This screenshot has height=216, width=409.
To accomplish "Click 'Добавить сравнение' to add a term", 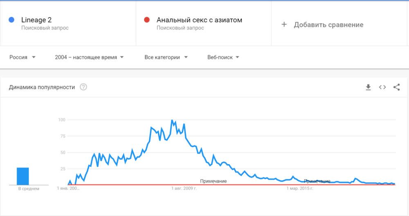I will click(x=328, y=24).
